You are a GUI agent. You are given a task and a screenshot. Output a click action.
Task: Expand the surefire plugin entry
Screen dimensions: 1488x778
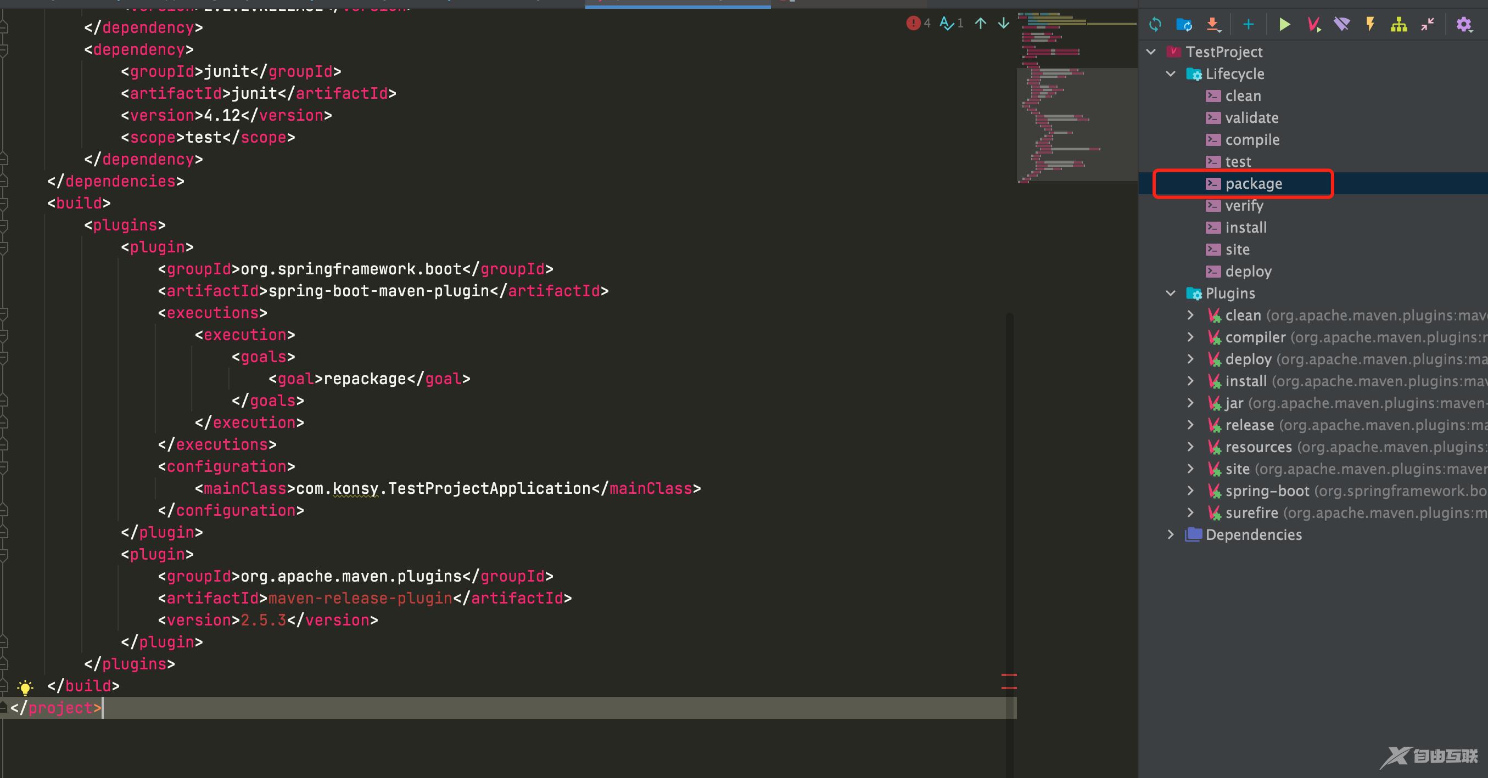(1190, 512)
